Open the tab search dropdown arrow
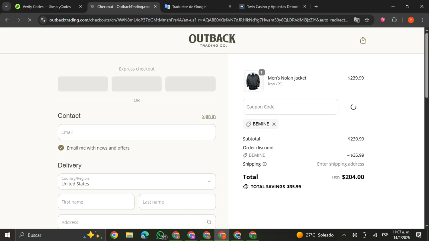Screen dimensions: 429x241 point(6,6)
